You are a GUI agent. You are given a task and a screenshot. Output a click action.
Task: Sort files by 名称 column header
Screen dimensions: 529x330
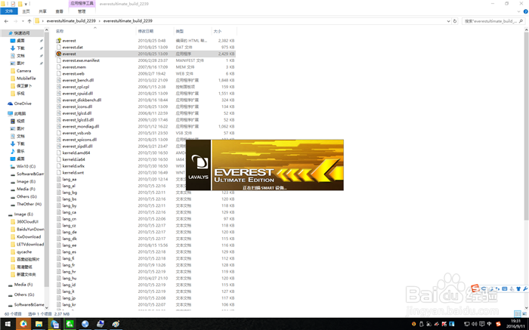click(60, 31)
